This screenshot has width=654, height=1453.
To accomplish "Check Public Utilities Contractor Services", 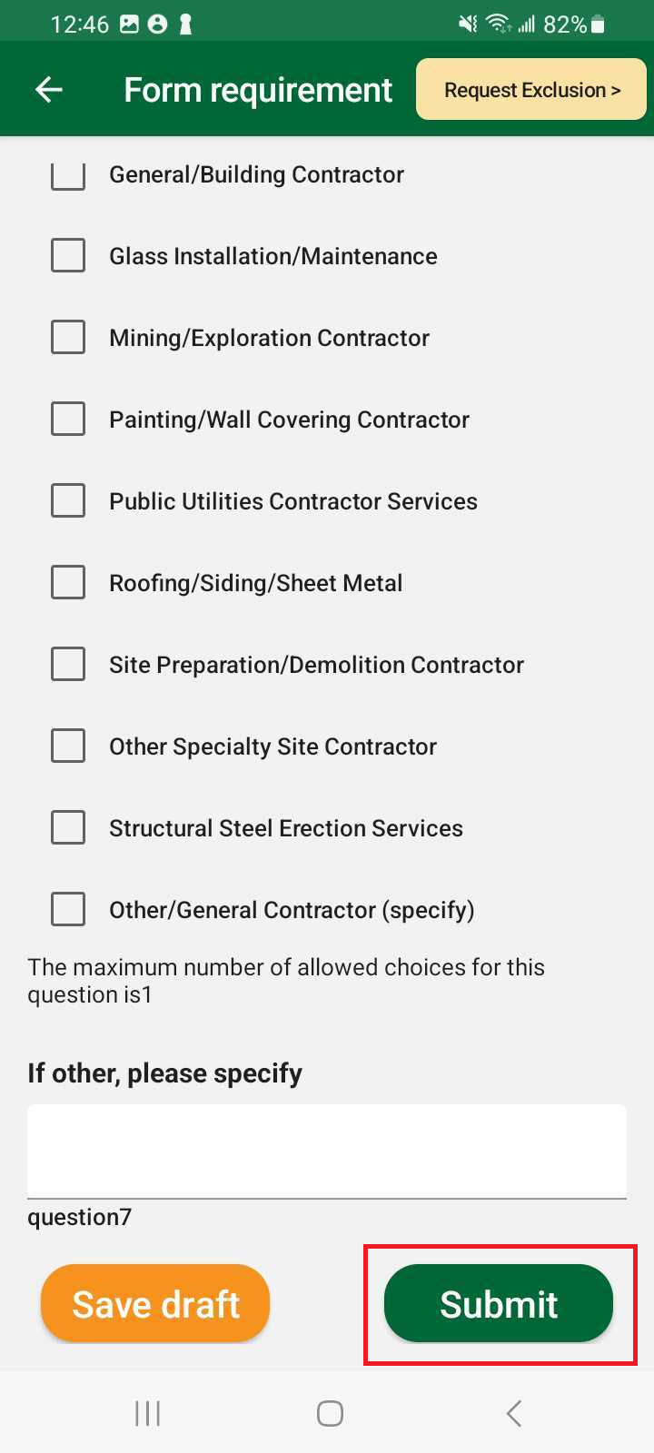I will pos(68,501).
